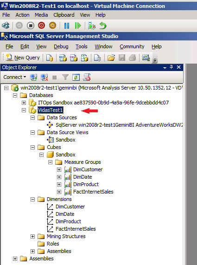Click the Open File folder icon
Screen dimensions: 197x265
point(111,58)
